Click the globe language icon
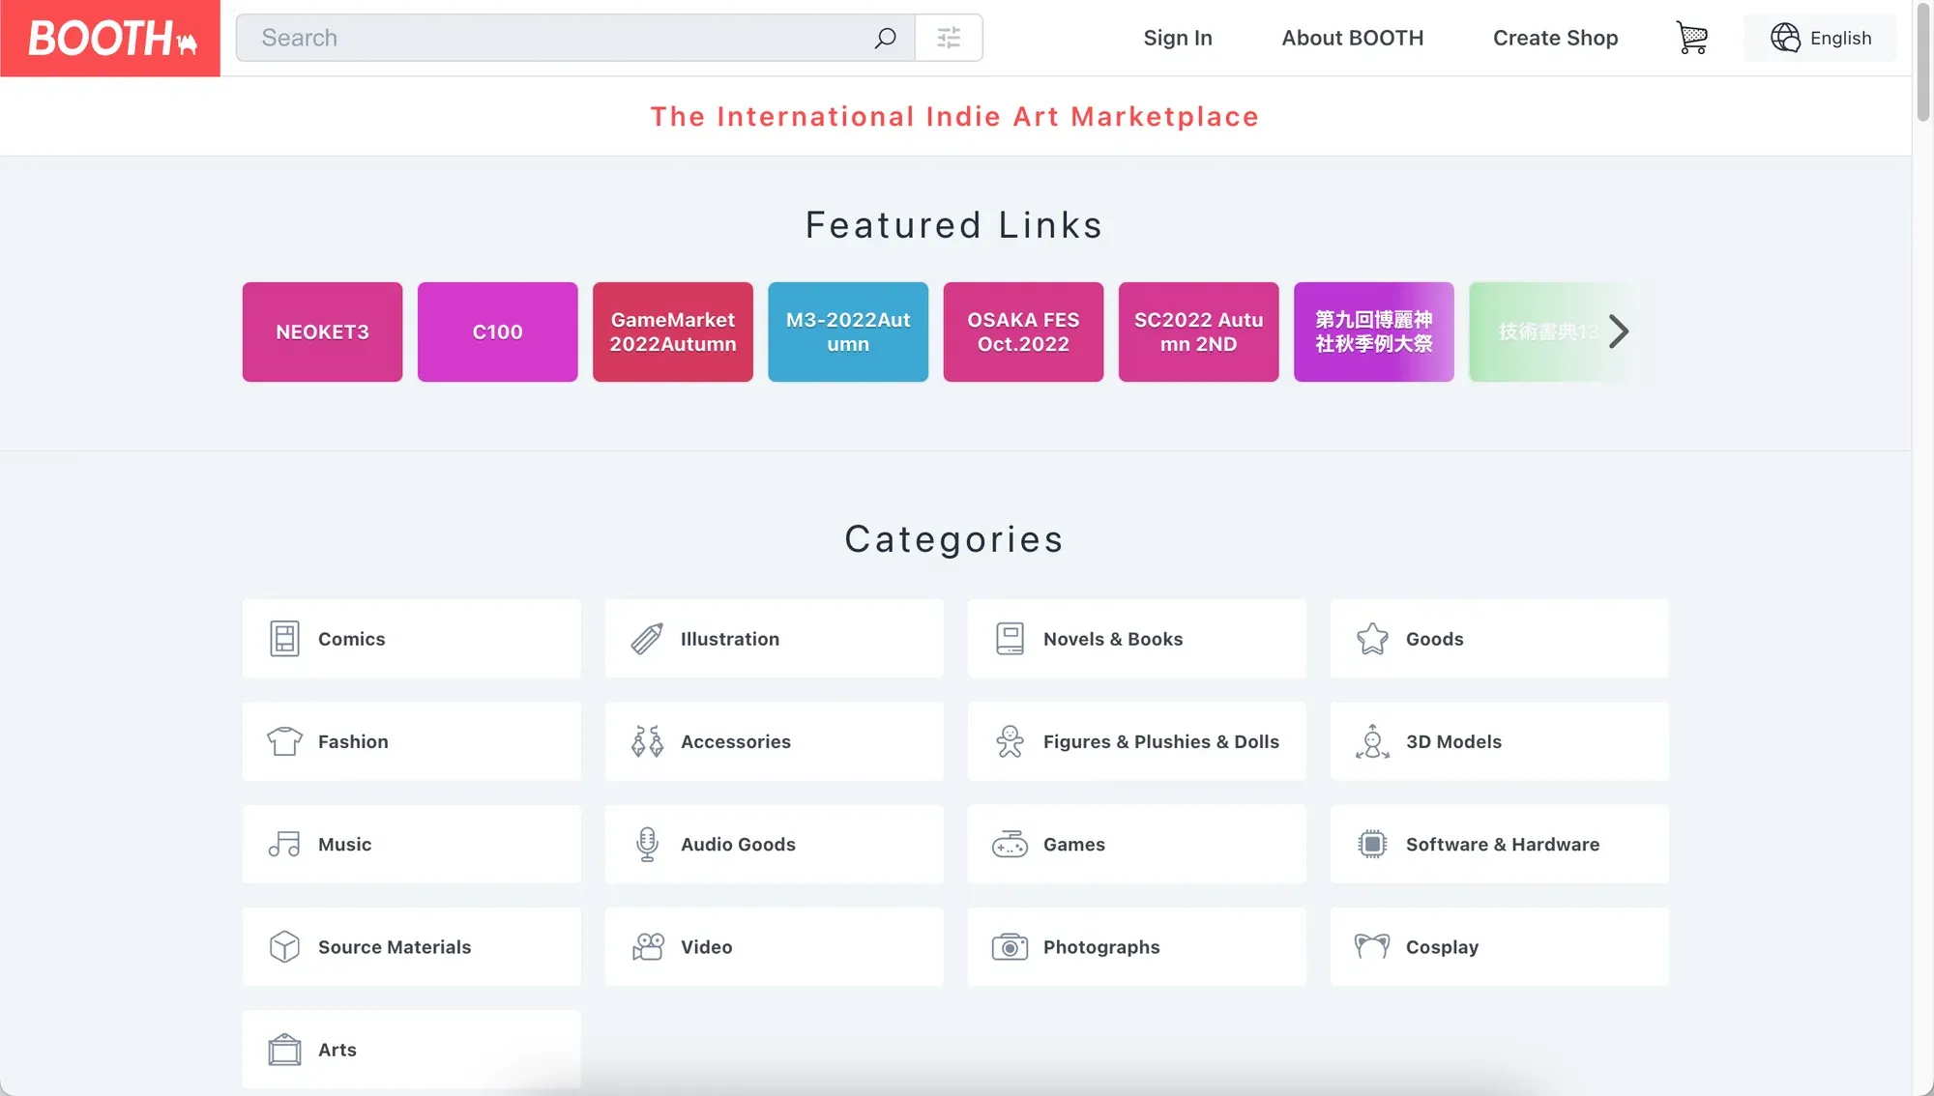Viewport: 1934px width, 1096px height. click(1785, 38)
